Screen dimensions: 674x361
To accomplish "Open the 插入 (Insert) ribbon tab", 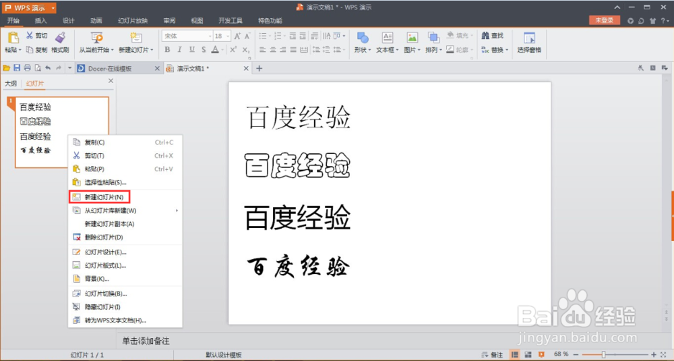I will tap(40, 21).
